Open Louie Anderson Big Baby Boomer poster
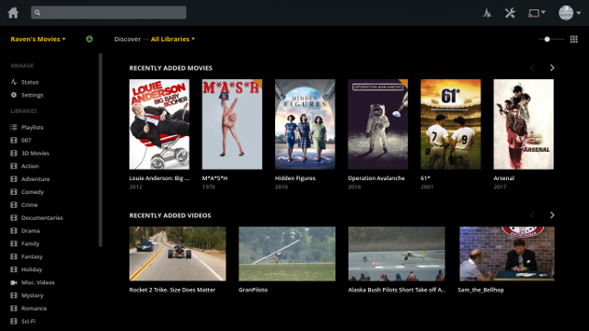This screenshot has width=589, height=331. (x=159, y=124)
